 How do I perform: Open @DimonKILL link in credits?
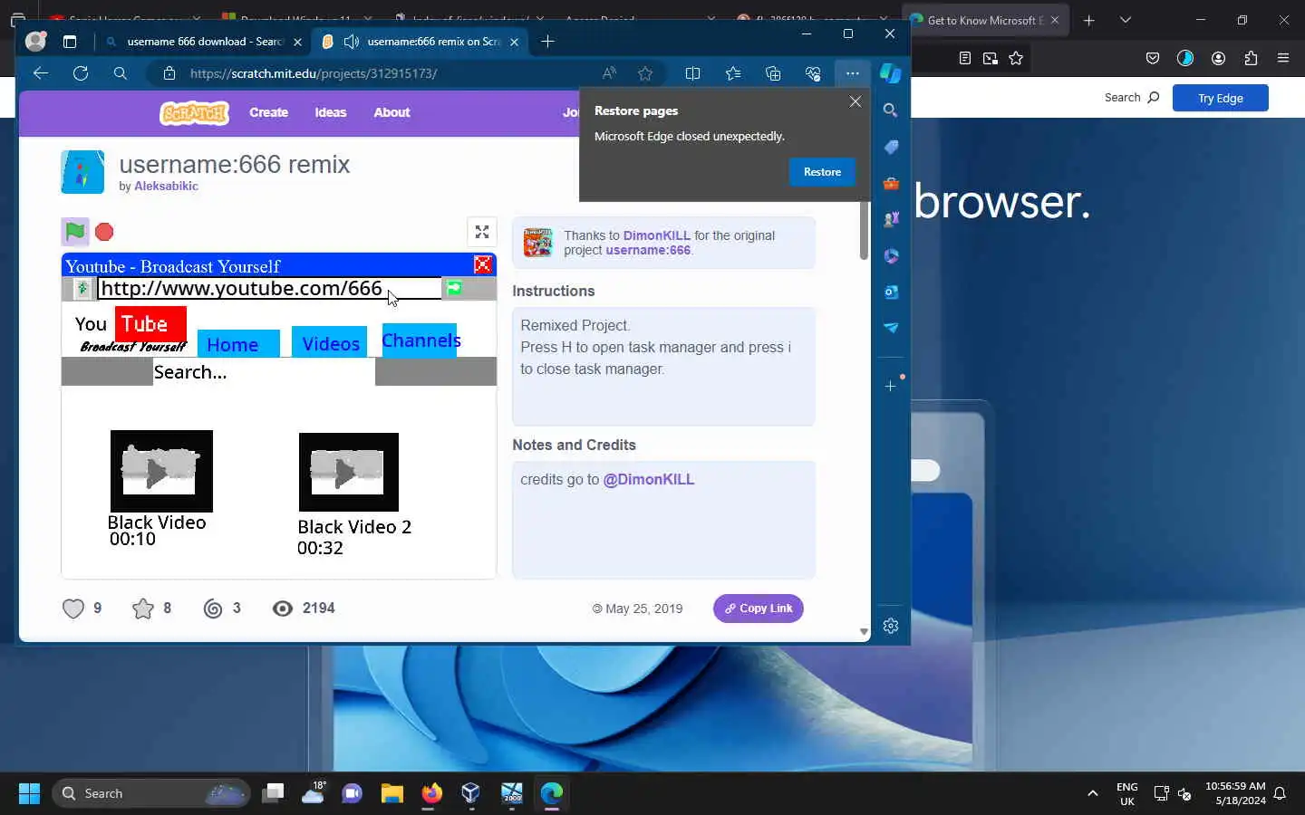649,479
